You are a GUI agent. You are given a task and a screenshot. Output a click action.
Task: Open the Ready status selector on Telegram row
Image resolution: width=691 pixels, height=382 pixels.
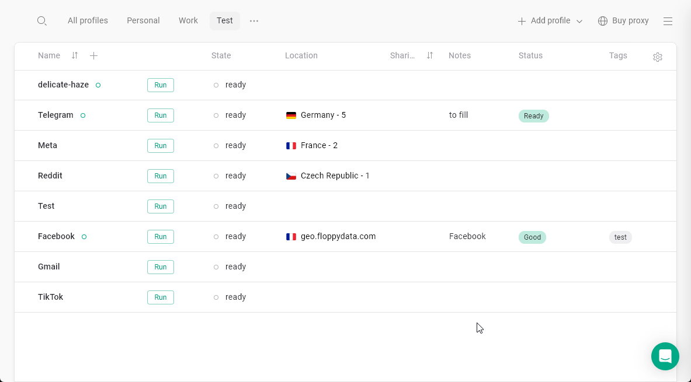pyautogui.click(x=533, y=115)
